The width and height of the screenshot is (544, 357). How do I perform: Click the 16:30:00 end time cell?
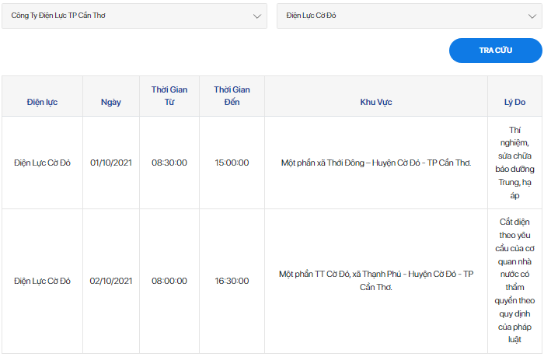click(x=232, y=281)
